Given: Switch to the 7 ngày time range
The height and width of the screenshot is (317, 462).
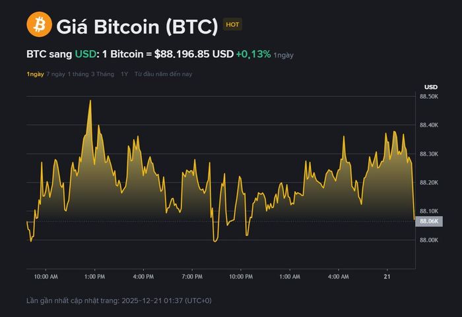Looking at the screenshot, I should 55,74.
